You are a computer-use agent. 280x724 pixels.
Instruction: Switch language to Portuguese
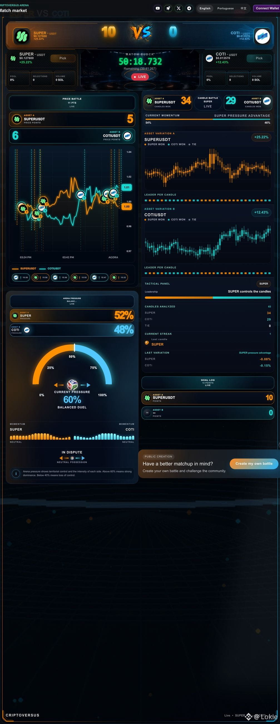[x=225, y=8]
